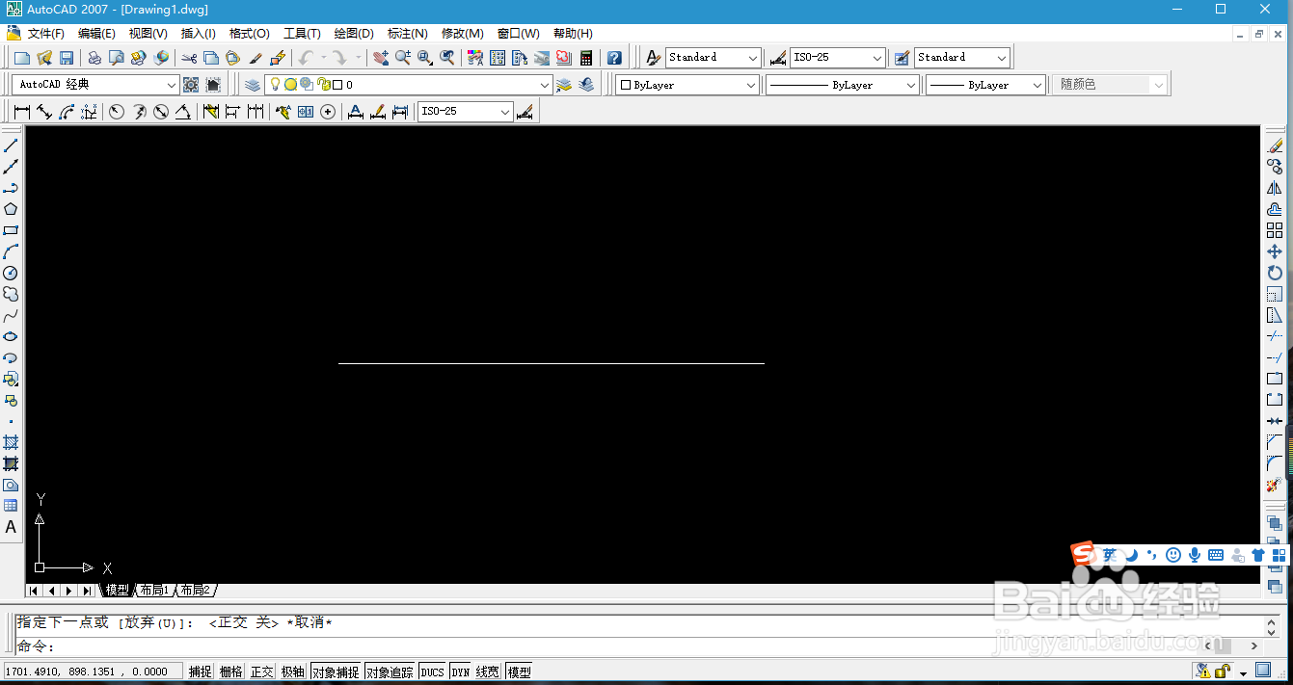This screenshot has height=685, width=1293.
Task: Click the coordinates display in status bar
Action: [x=94, y=672]
